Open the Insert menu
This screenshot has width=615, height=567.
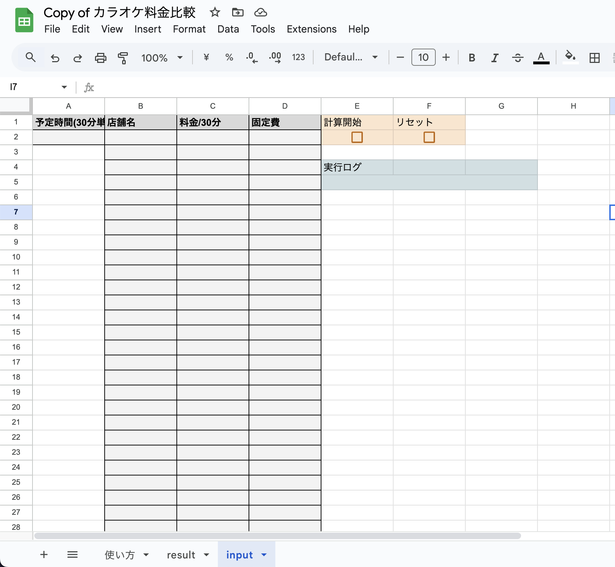pos(148,29)
